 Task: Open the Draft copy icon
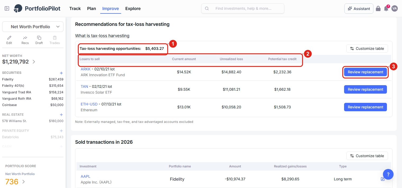click(39, 38)
